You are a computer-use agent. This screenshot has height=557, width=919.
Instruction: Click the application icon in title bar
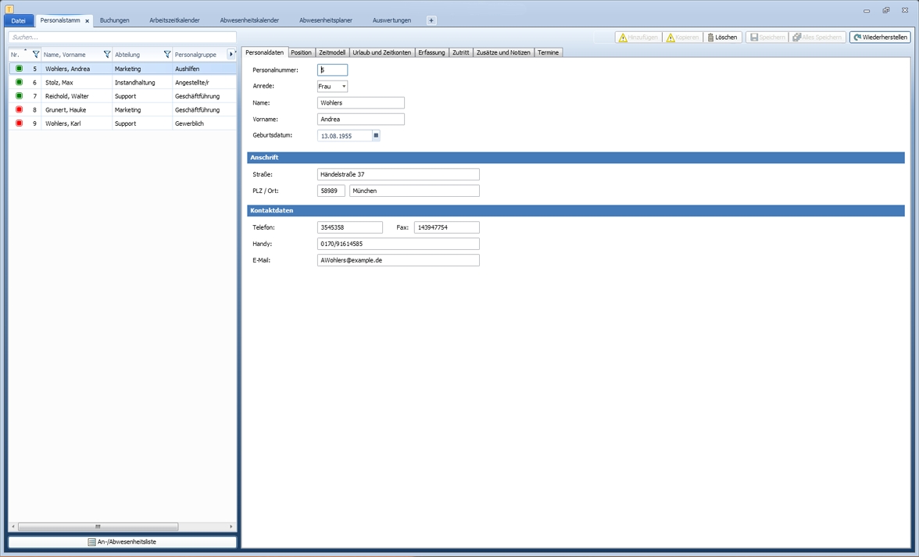pos(9,9)
